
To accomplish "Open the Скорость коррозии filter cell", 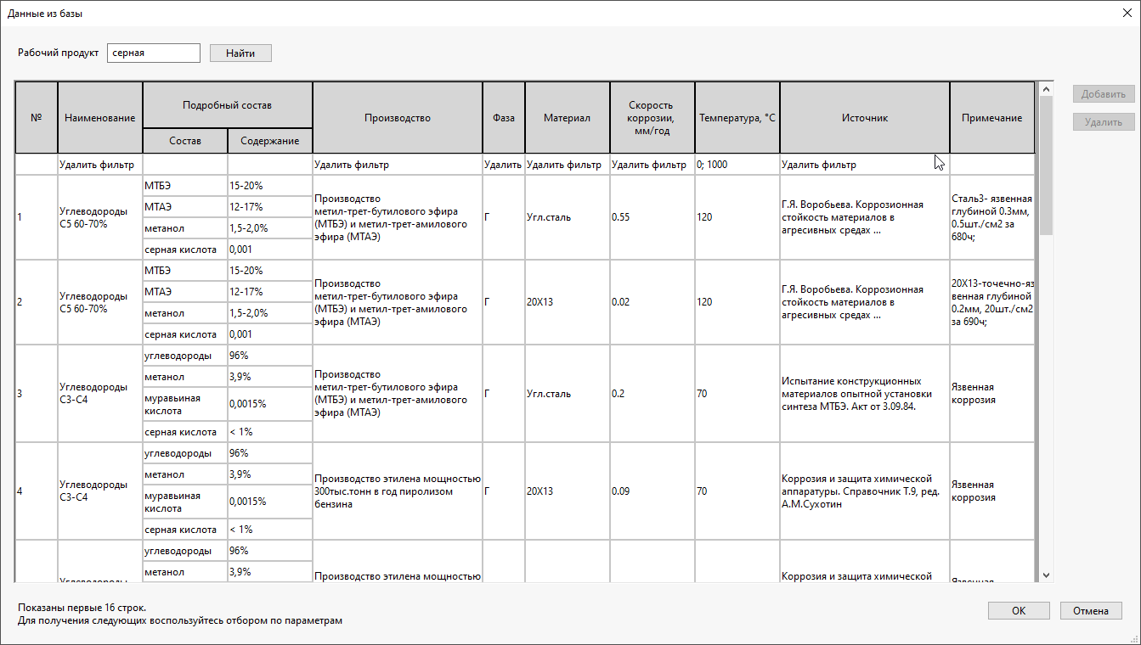I will [x=652, y=165].
